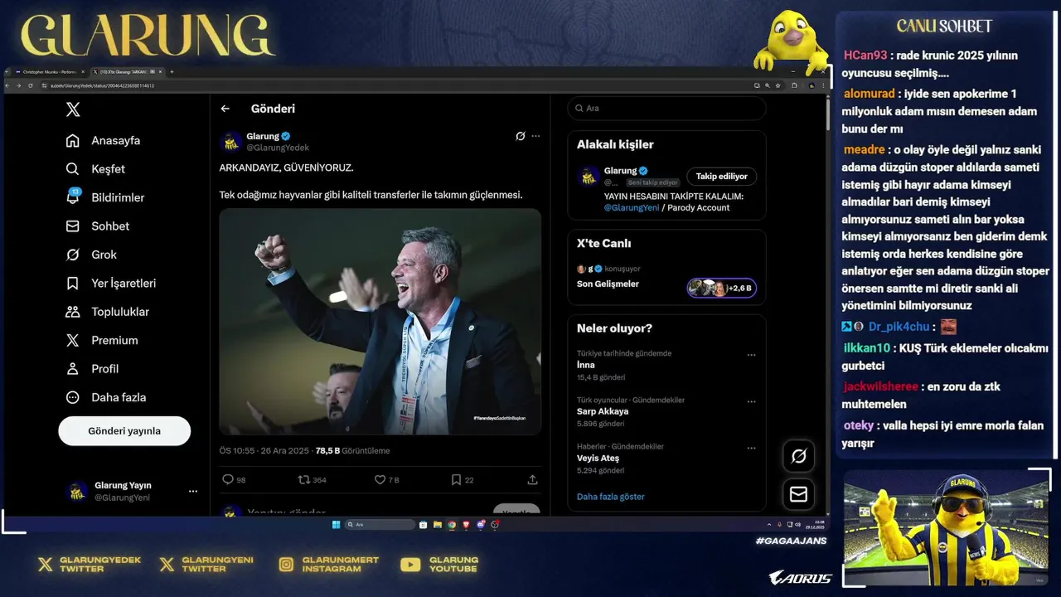Click @GlarungYedek handle under author

[x=278, y=148]
